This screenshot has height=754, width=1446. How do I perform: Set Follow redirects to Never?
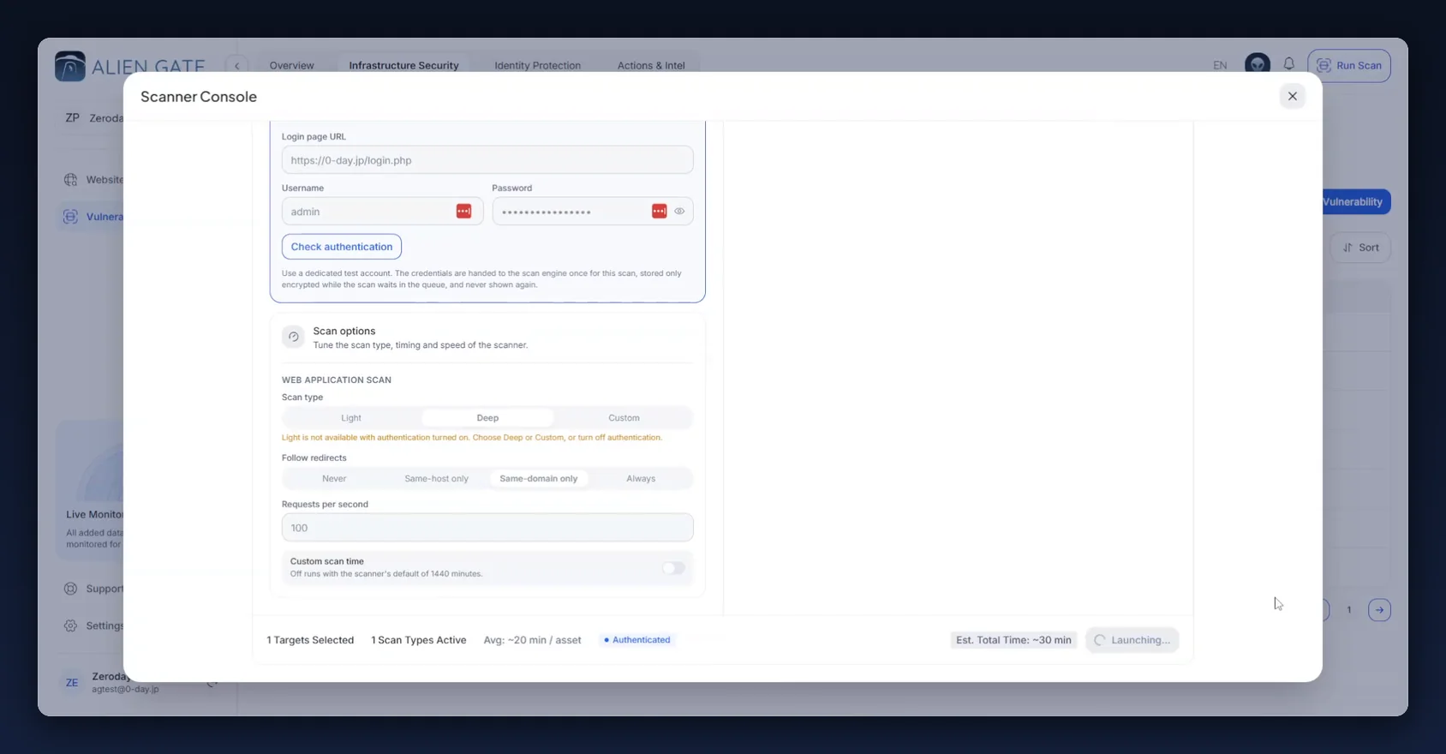click(x=334, y=479)
